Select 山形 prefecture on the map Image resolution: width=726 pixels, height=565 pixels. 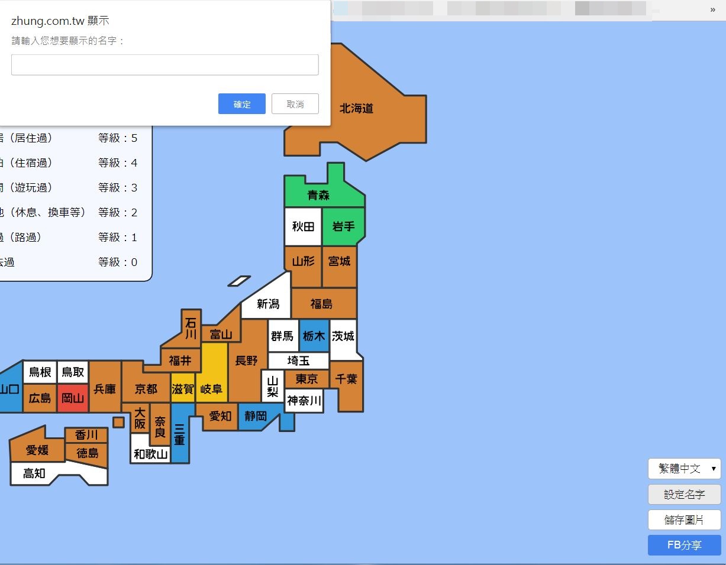(x=303, y=261)
